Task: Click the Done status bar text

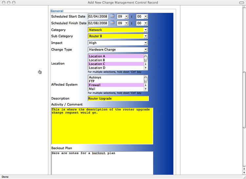Action: pyautogui.click(x=5, y=177)
